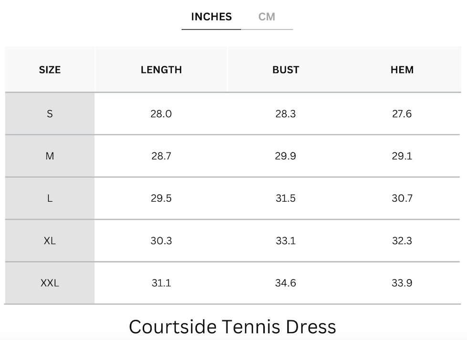
Task: Click the 28.0 length value for size S
Action: pos(162,113)
